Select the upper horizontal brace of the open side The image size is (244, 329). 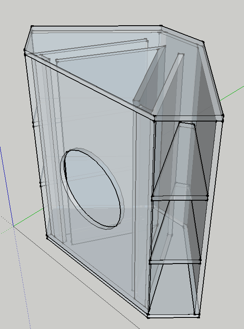coord(180,198)
